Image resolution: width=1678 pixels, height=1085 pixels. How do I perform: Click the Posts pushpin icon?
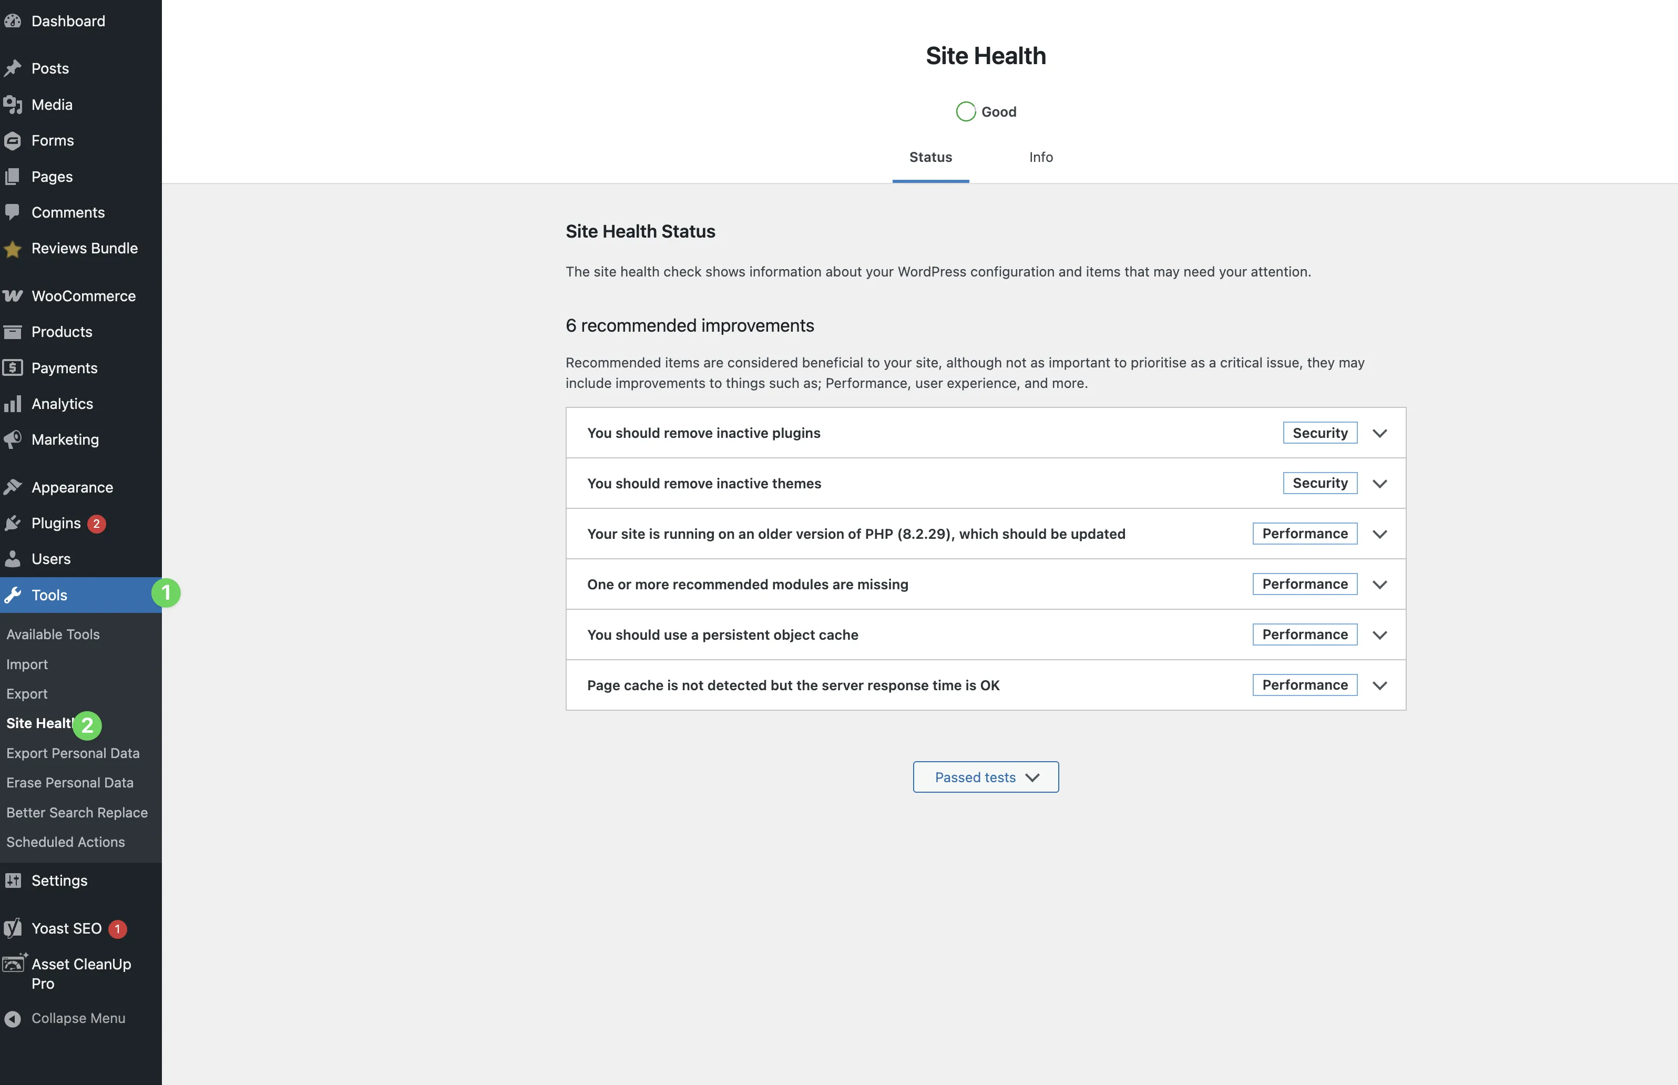tap(13, 68)
